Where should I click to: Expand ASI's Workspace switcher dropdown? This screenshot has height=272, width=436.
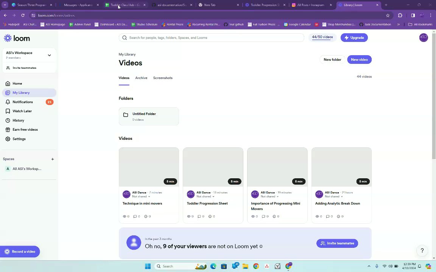point(49,55)
